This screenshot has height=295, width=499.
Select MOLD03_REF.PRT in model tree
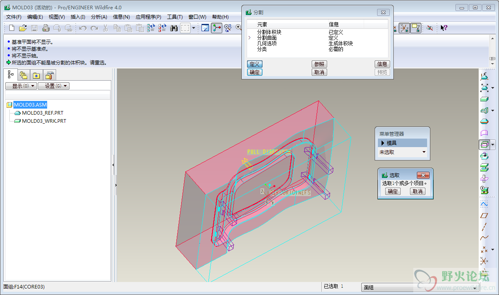[43, 113]
